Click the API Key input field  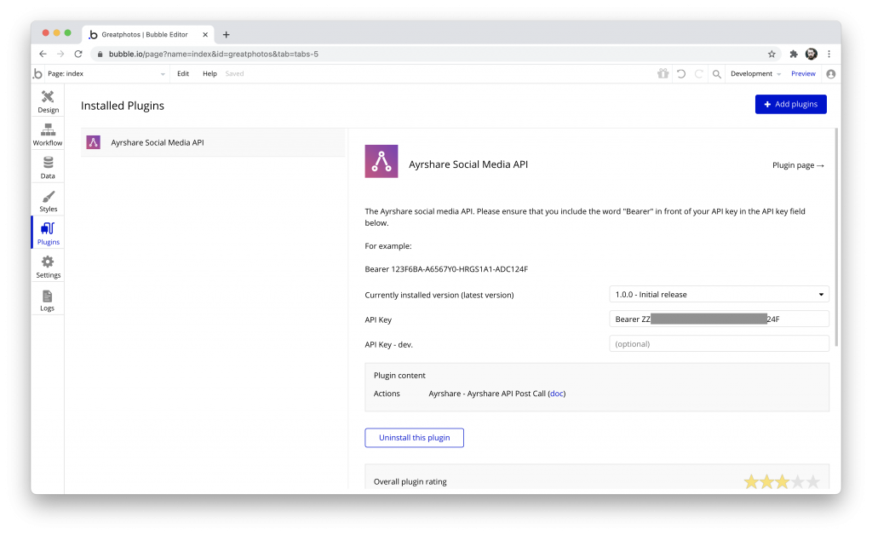719,319
